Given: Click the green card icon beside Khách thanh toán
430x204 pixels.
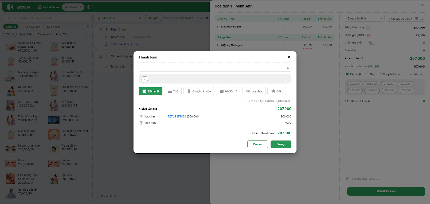Looking at the screenshot, I should point(377,67).
